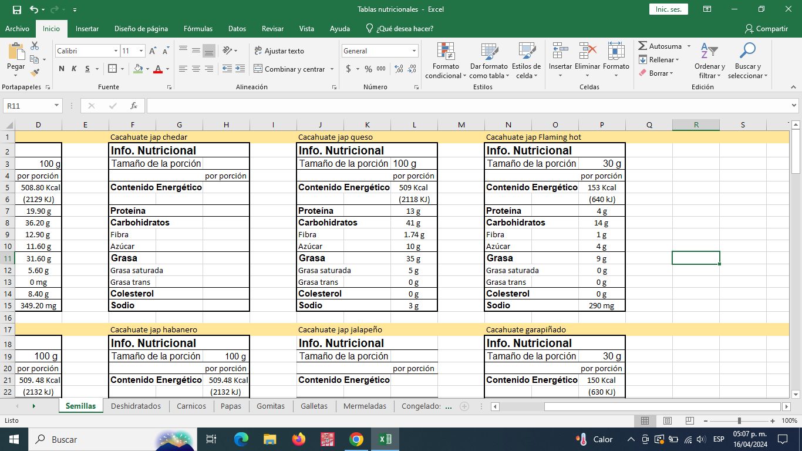Open the Deshidratados sheet tab
The image size is (802, 451).
pos(136,406)
